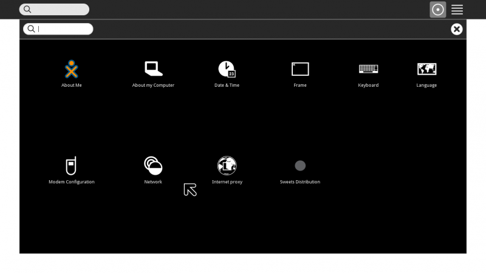Click the "Modem Configuration" text label
The image size is (486, 273).
pyautogui.click(x=72, y=182)
